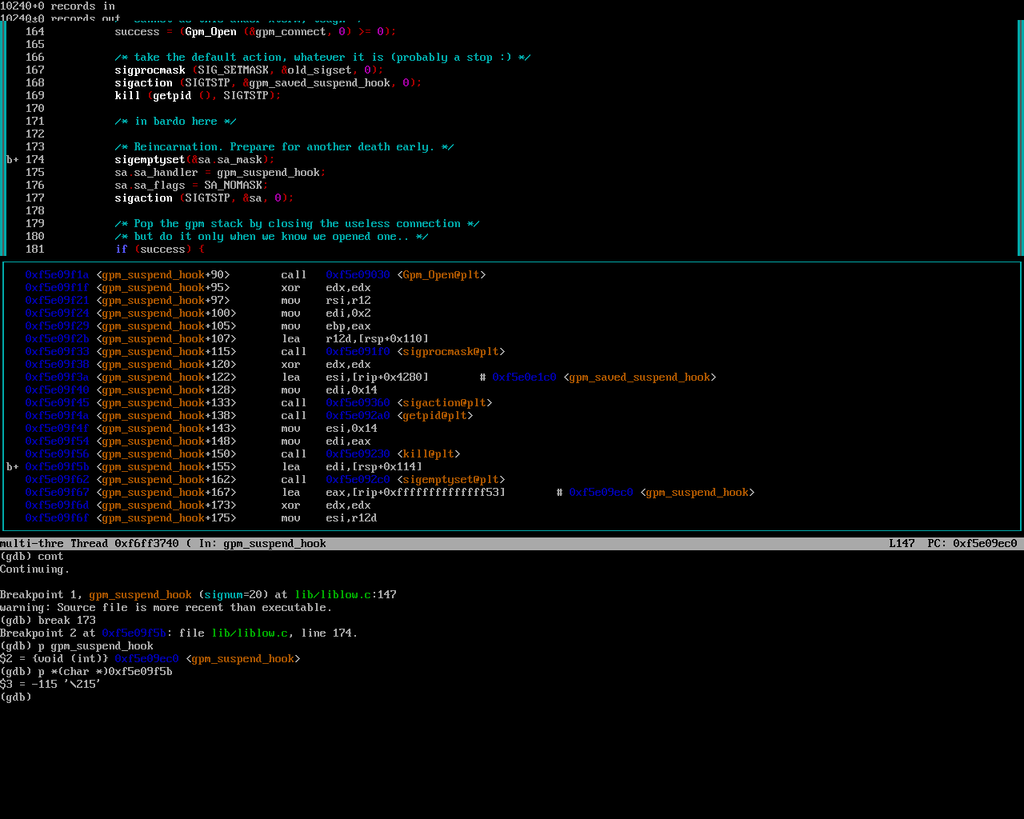Select source line number 164
This screenshot has height=819, width=1024.
pos(34,32)
